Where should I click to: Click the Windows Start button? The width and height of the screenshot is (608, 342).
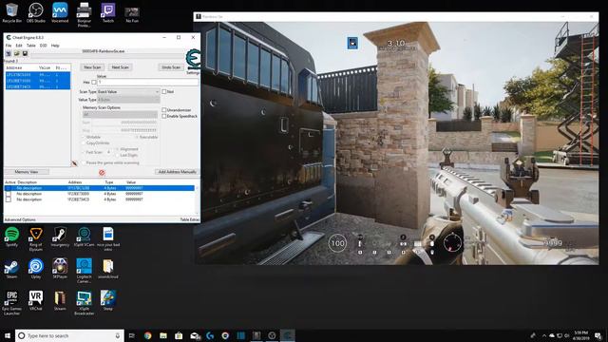tap(8, 335)
